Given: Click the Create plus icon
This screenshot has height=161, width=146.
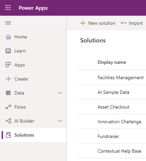Looking at the screenshot, I should tap(8, 79).
